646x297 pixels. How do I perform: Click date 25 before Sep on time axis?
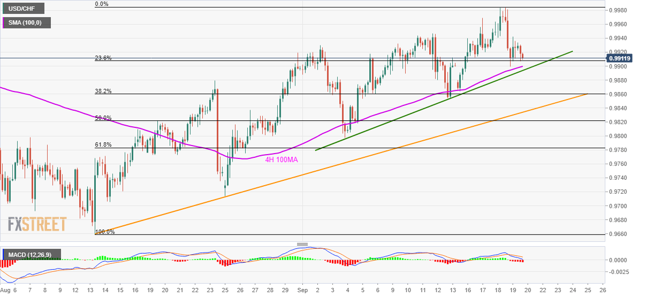point(225,290)
